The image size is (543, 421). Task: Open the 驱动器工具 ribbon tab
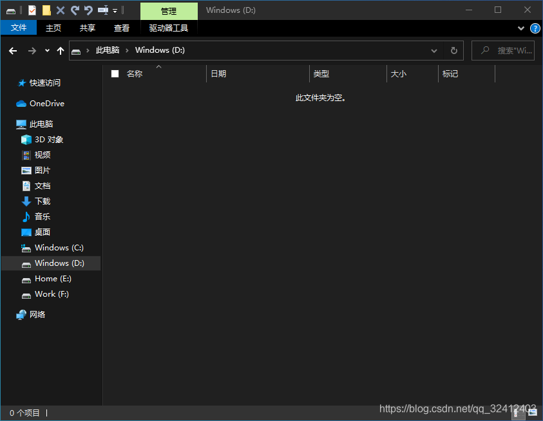pyautogui.click(x=169, y=28)
